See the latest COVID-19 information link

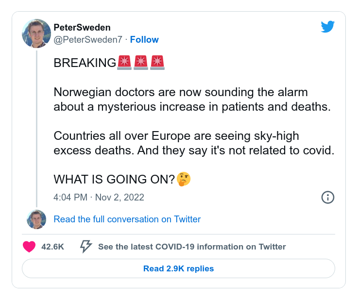[x=192, y=247]
